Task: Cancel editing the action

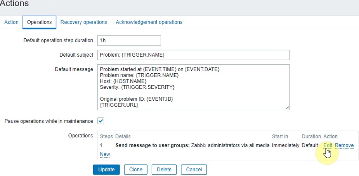Action: 194,169
